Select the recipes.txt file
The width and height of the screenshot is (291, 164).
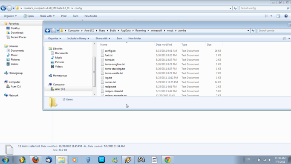coord(110,87)
